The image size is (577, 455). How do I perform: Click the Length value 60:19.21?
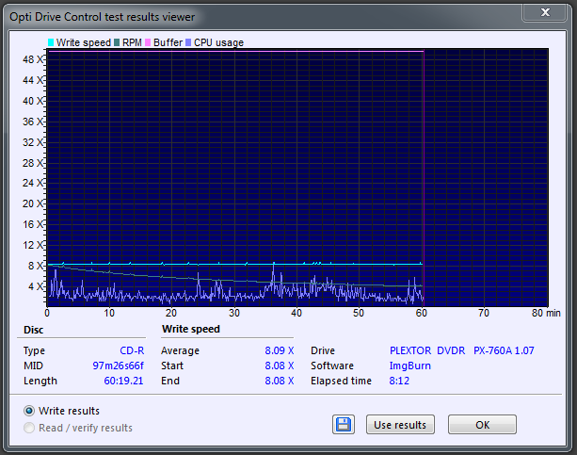(x=123, y=381)
